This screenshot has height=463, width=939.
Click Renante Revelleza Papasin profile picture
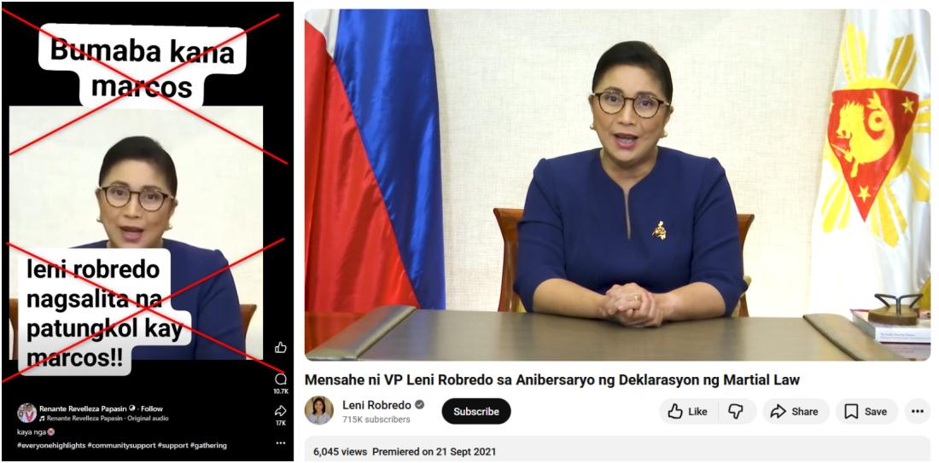pos(27,413)
